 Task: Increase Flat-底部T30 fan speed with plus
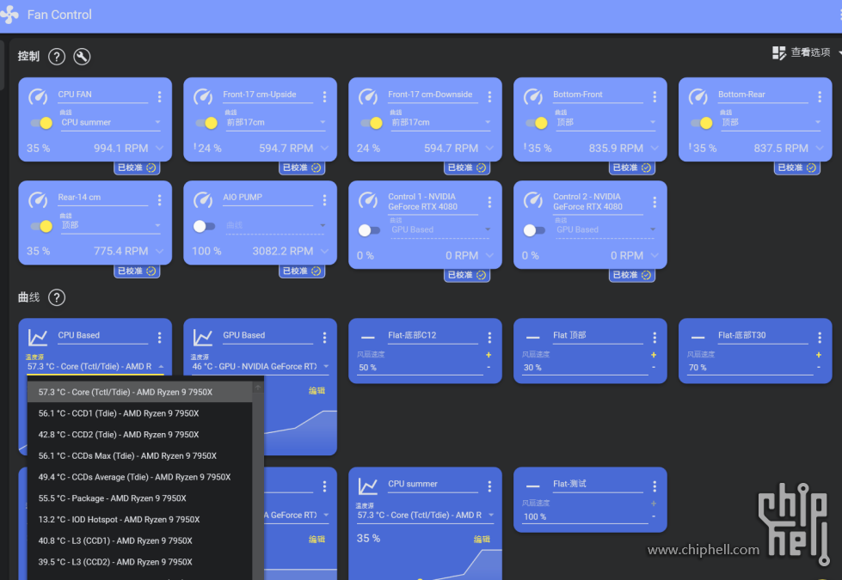tap(819, 355)
